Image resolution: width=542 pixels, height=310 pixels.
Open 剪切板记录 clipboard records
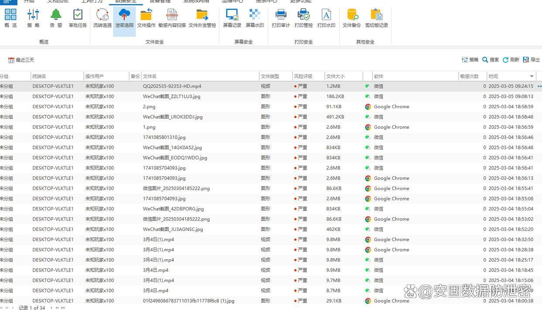[376, 18]
